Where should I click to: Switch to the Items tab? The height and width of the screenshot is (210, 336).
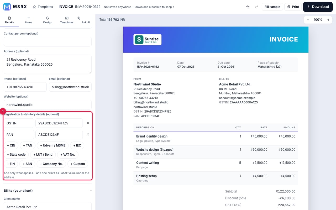[29, 20]
